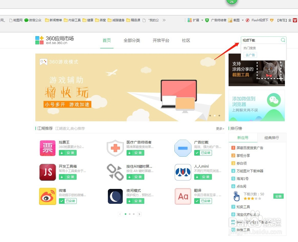Install the 人人mini extension
This screenshot has width=298, height=242.
[203, 177]
